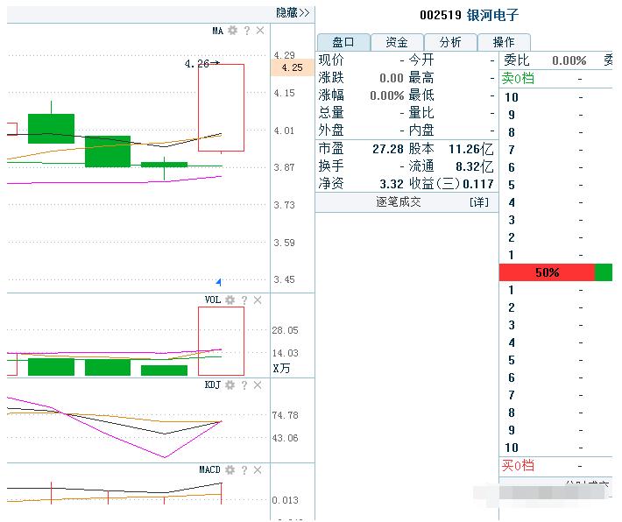The width and height of the screenshot is (622, 522).
Task: Click the MA indicator label
Action: coord(218,31)
